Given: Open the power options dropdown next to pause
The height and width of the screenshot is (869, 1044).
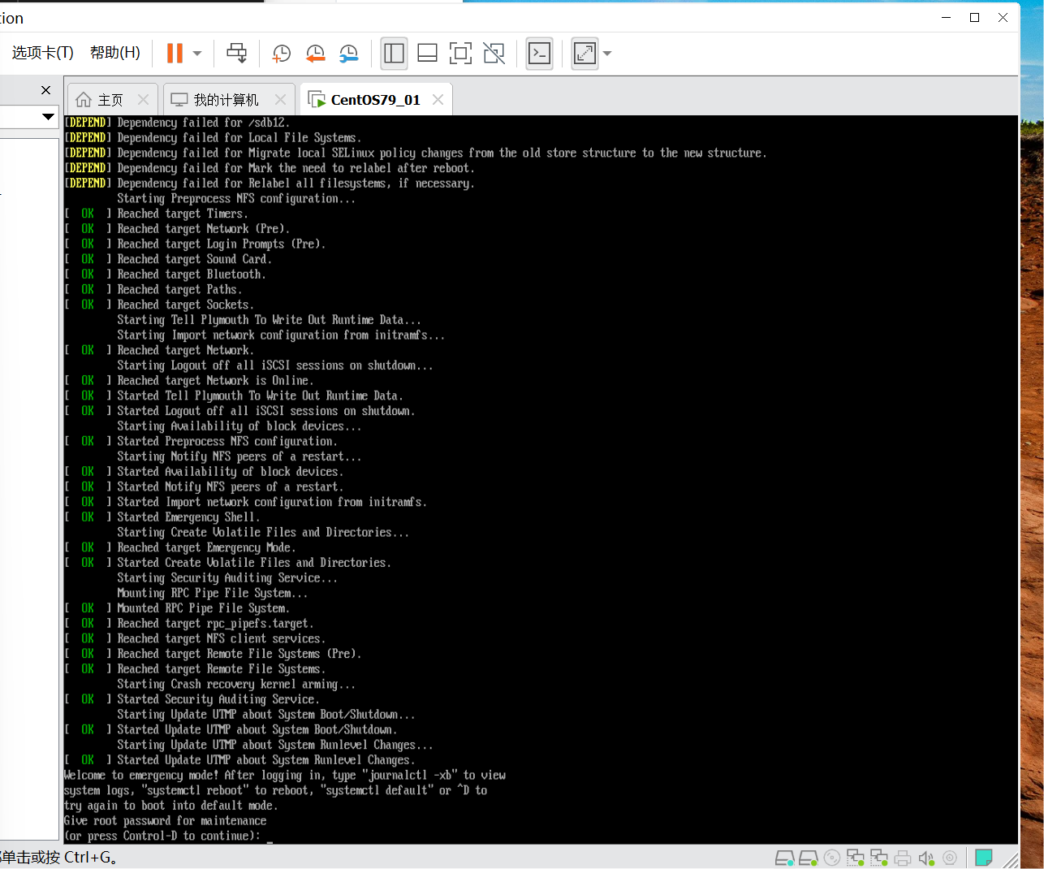Looking at the screenshot, I should (197, 54).
